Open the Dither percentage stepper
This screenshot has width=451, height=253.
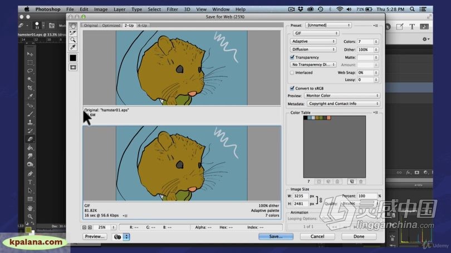click(376, 49)
